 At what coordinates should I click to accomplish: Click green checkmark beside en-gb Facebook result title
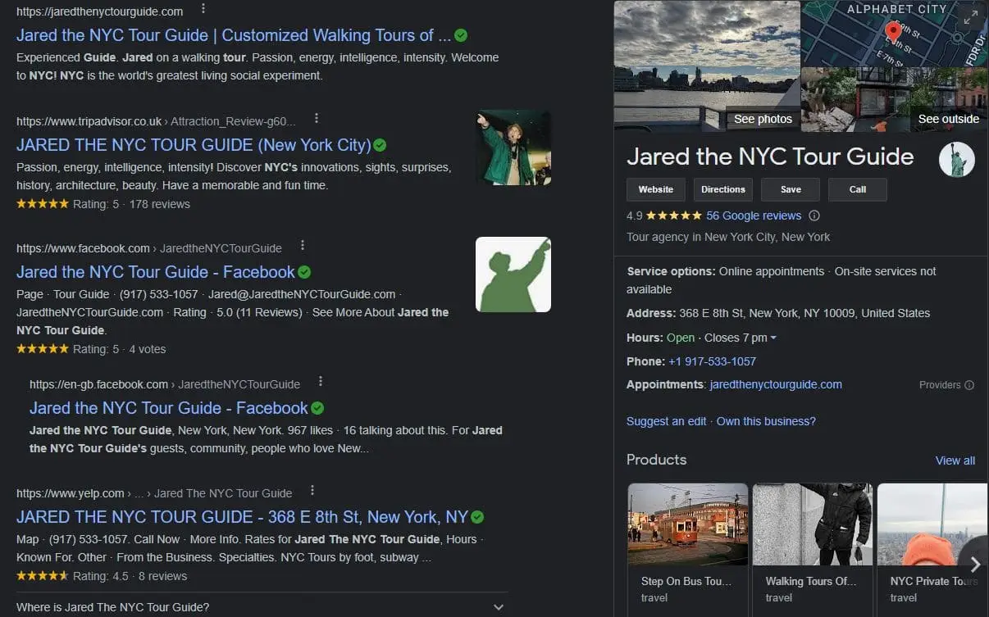tap(317, 408)
